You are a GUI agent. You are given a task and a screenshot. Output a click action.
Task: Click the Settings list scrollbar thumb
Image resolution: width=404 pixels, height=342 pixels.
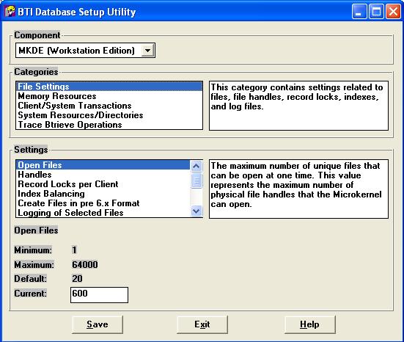click(x=197, y=180)
